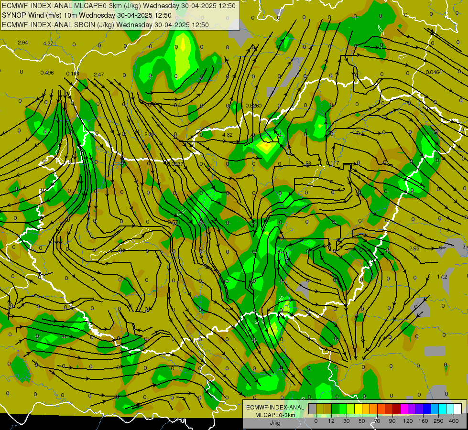
Task: Click legend tick label 70
Action: pyautogui.click(x=377, y=421)
